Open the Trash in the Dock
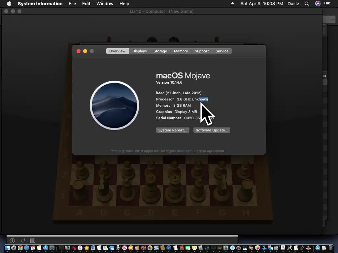Screen dimensions: 338x253 (x=330, y=248)
